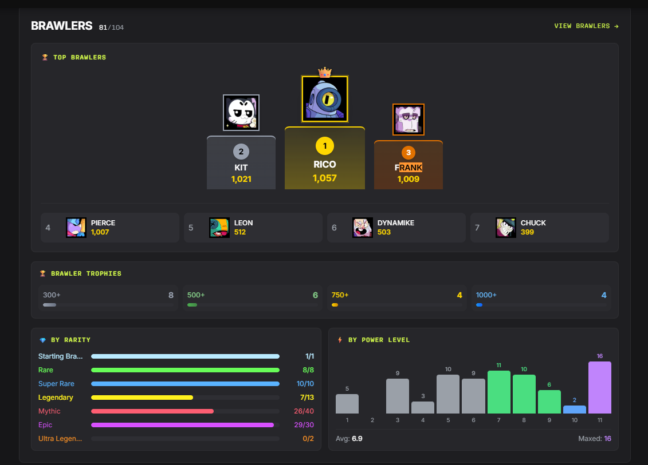This screenshot has height=465, width=648.
Task: Click the KIT name on the podium
Action: pyautogui.click(x=241, y=168)
